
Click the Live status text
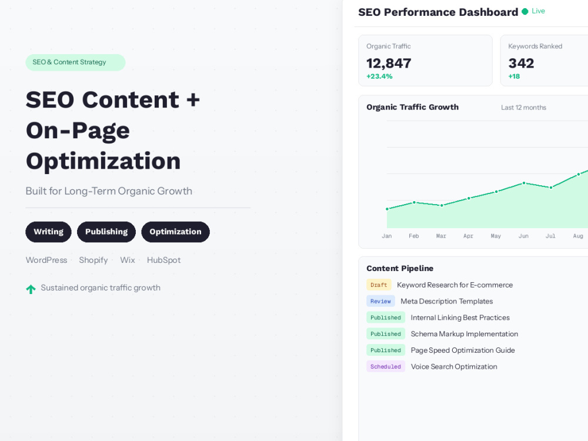point(538,11)
